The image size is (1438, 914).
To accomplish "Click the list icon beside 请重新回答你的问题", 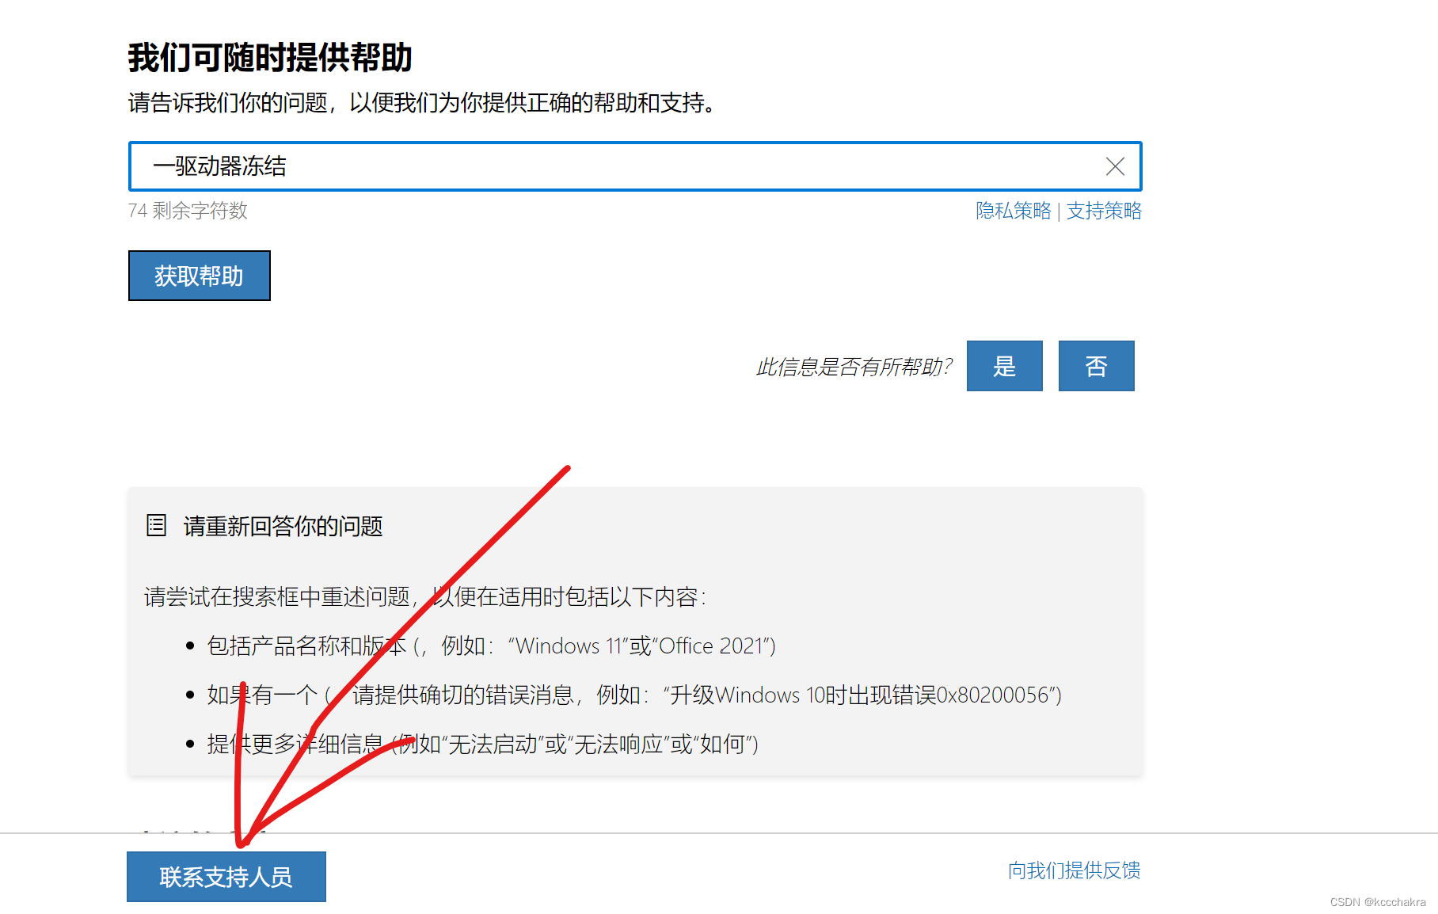I will tap(157, 525).
